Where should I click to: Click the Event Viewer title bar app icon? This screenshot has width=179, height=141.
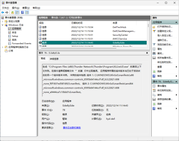(x=3, y=3)
